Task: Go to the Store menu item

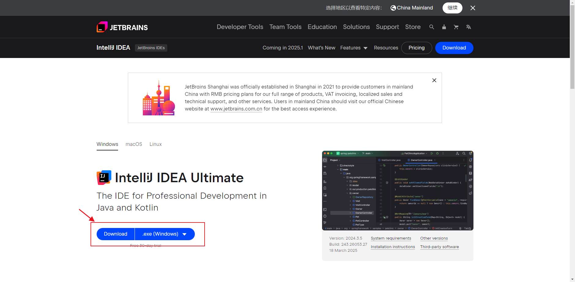Action: [413, 27]
